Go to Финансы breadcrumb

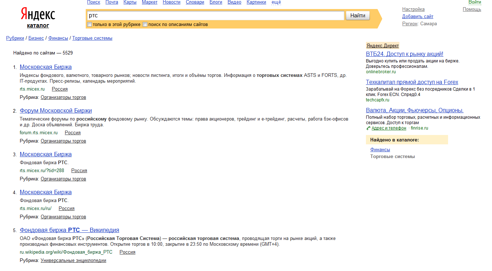pos(58,38)
